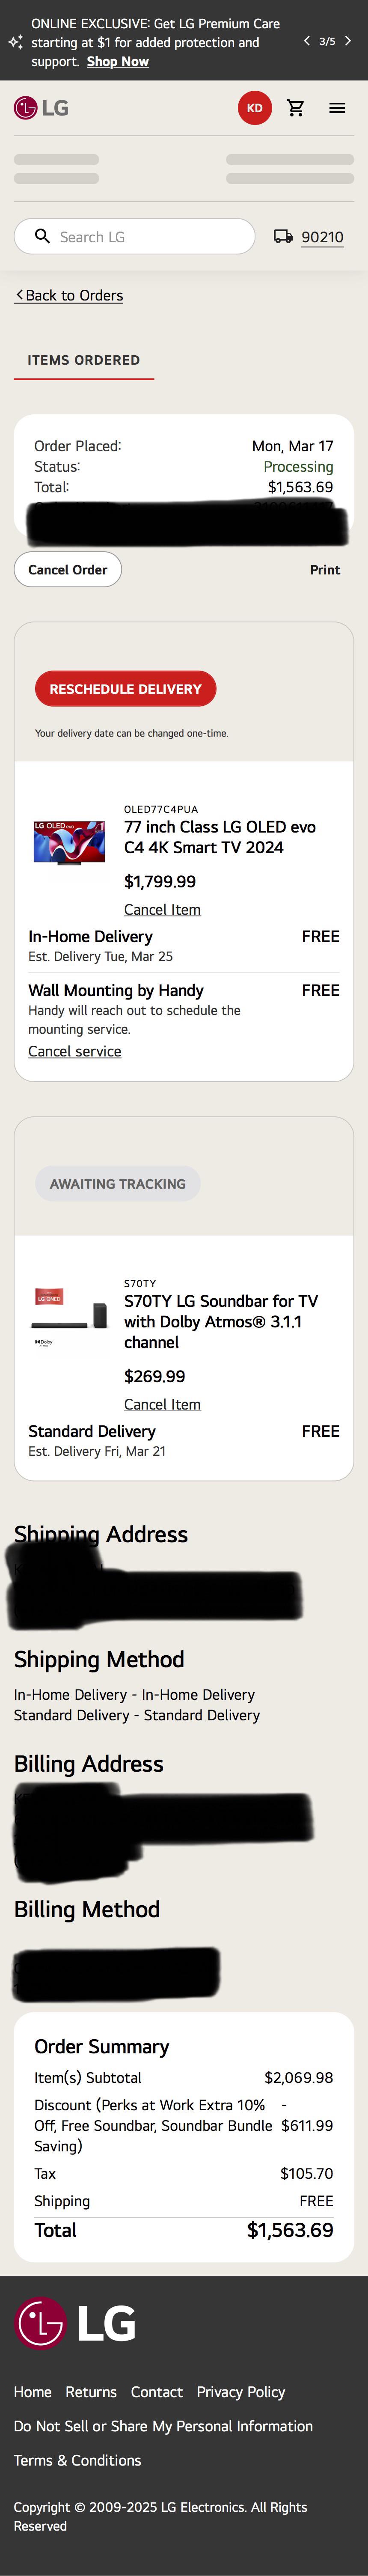Change ZIP code 90210
Viewport: 368px width, 2576px height.
point(322,237)
